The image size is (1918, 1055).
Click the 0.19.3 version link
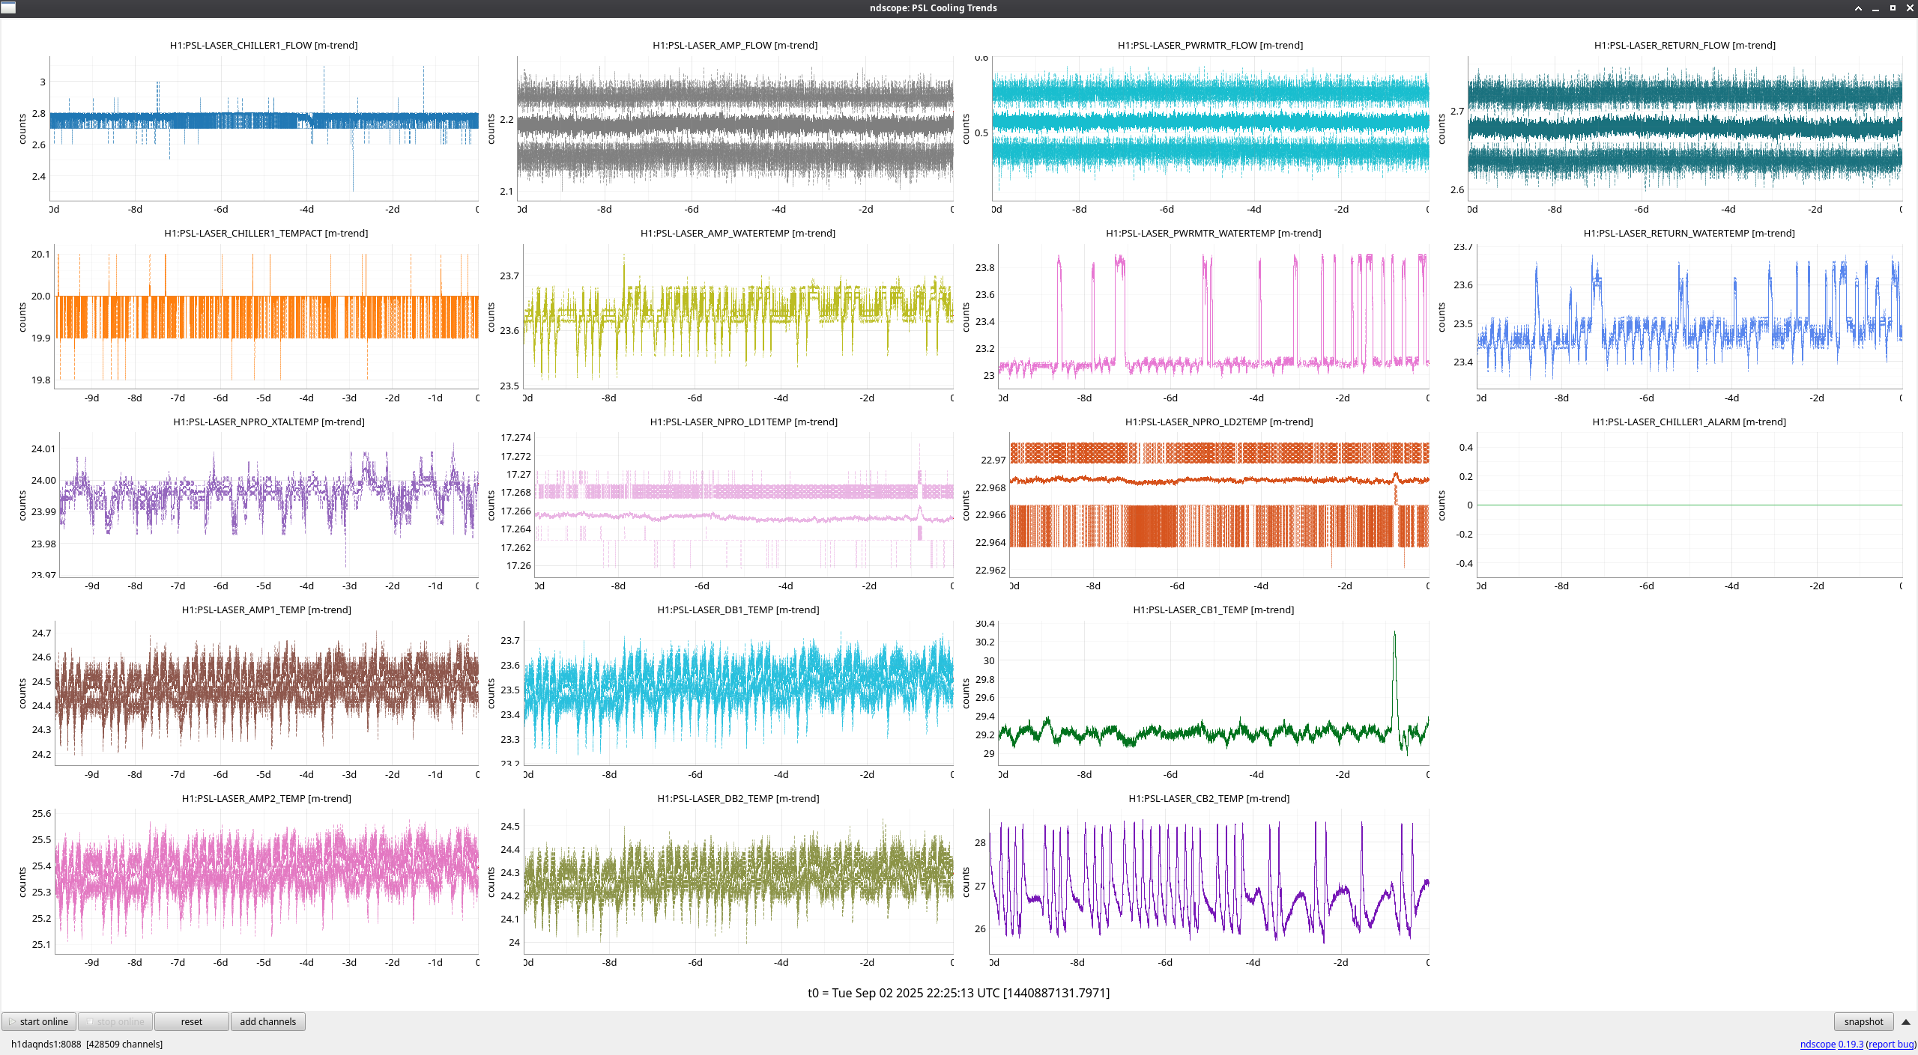(1851, 1044)
